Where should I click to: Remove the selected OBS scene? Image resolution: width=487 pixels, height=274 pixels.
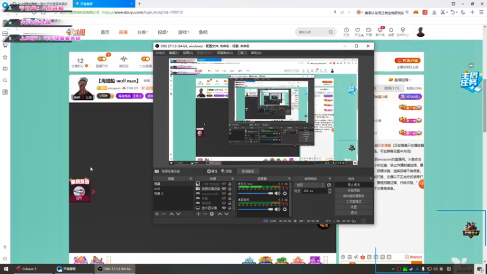(164, 214)
